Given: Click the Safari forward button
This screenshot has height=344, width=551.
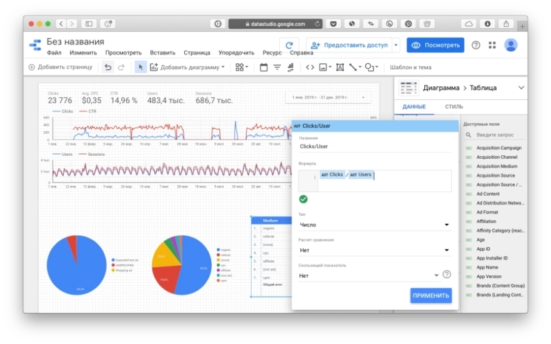Looking at the screenshot, I should [x=72, y=24].
